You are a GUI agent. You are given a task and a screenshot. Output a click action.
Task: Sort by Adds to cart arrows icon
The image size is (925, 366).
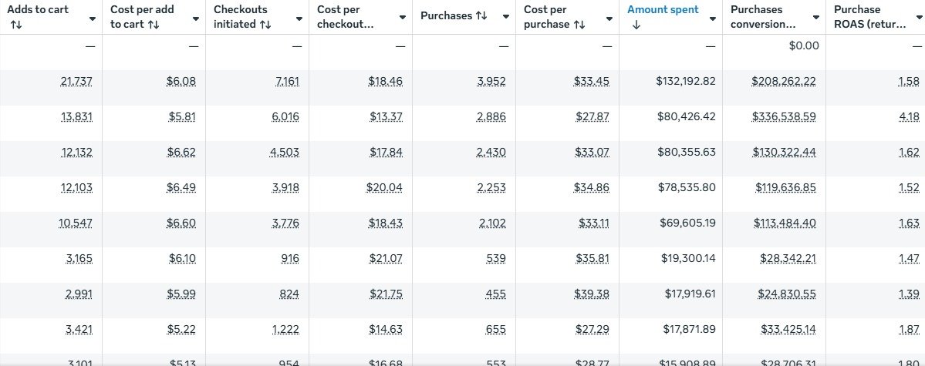tap(16, 25)
